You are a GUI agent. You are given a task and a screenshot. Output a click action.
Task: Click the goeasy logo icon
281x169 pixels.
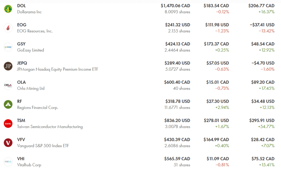8,47
